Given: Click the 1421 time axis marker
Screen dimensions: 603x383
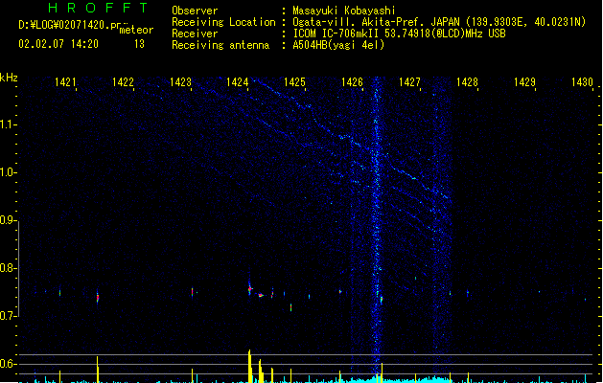Looking at the screenshot, I should pos(65,82).
